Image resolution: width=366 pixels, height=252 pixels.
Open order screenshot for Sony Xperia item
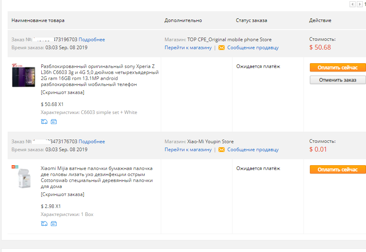point(62,92)
